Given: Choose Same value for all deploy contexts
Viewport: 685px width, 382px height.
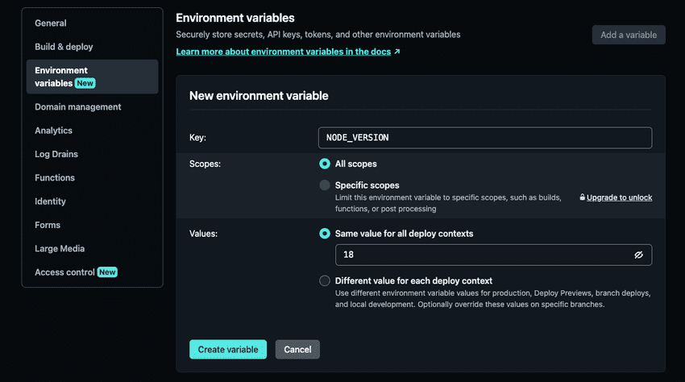Looking at the screenshot, I should (x=325, y=234).
